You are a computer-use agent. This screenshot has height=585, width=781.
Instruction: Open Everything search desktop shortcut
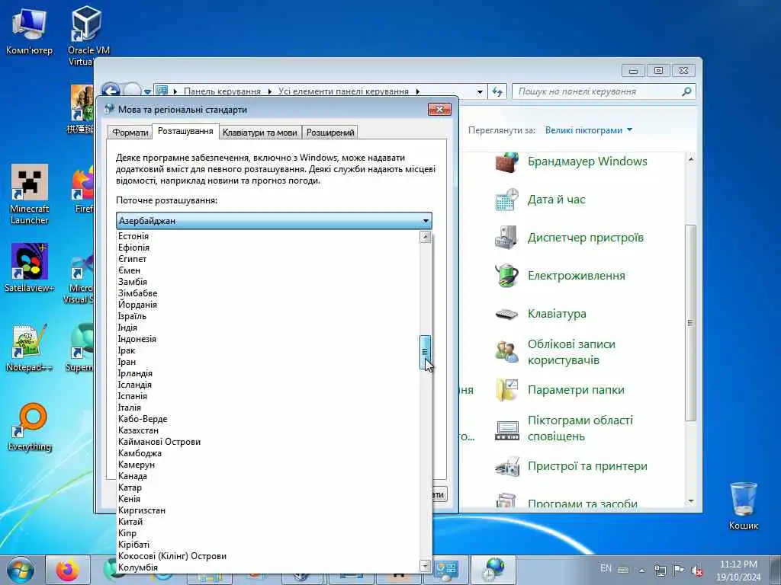point(30,427)
